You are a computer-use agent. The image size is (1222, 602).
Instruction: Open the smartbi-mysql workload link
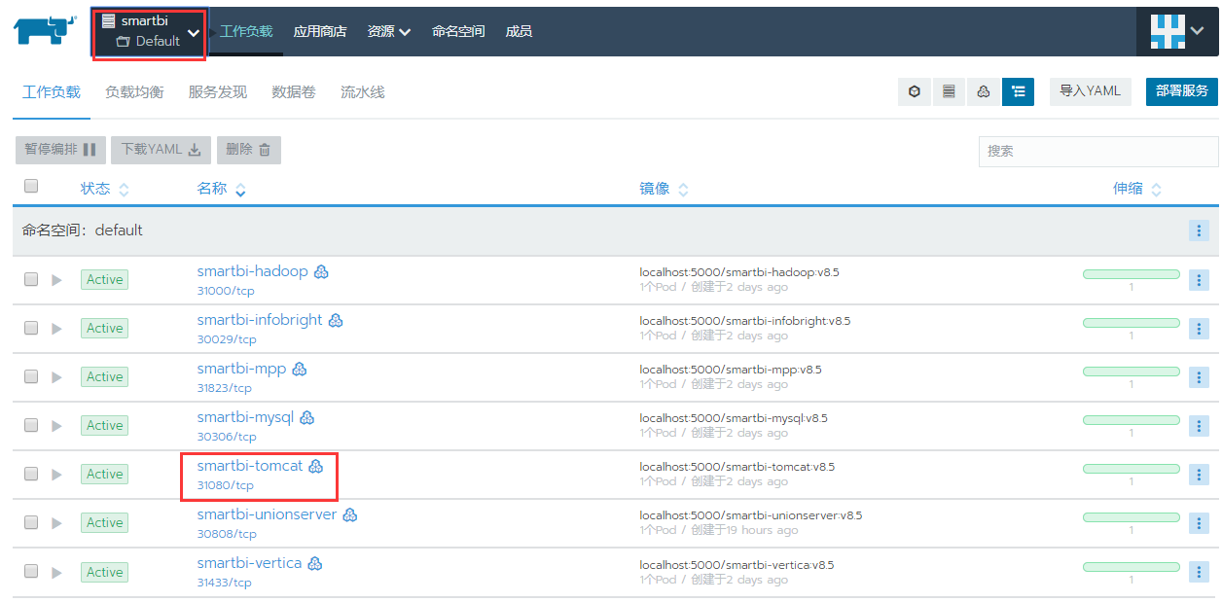245,417
